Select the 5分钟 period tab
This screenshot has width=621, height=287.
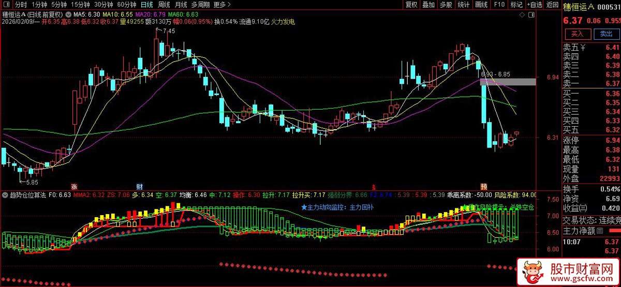[x=59, y=5]
